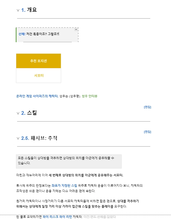The height and width of the screenshot is (220, 171).
Task: Click the 추천 포지션 gold header cell
Action: click(x=38, y=61)
